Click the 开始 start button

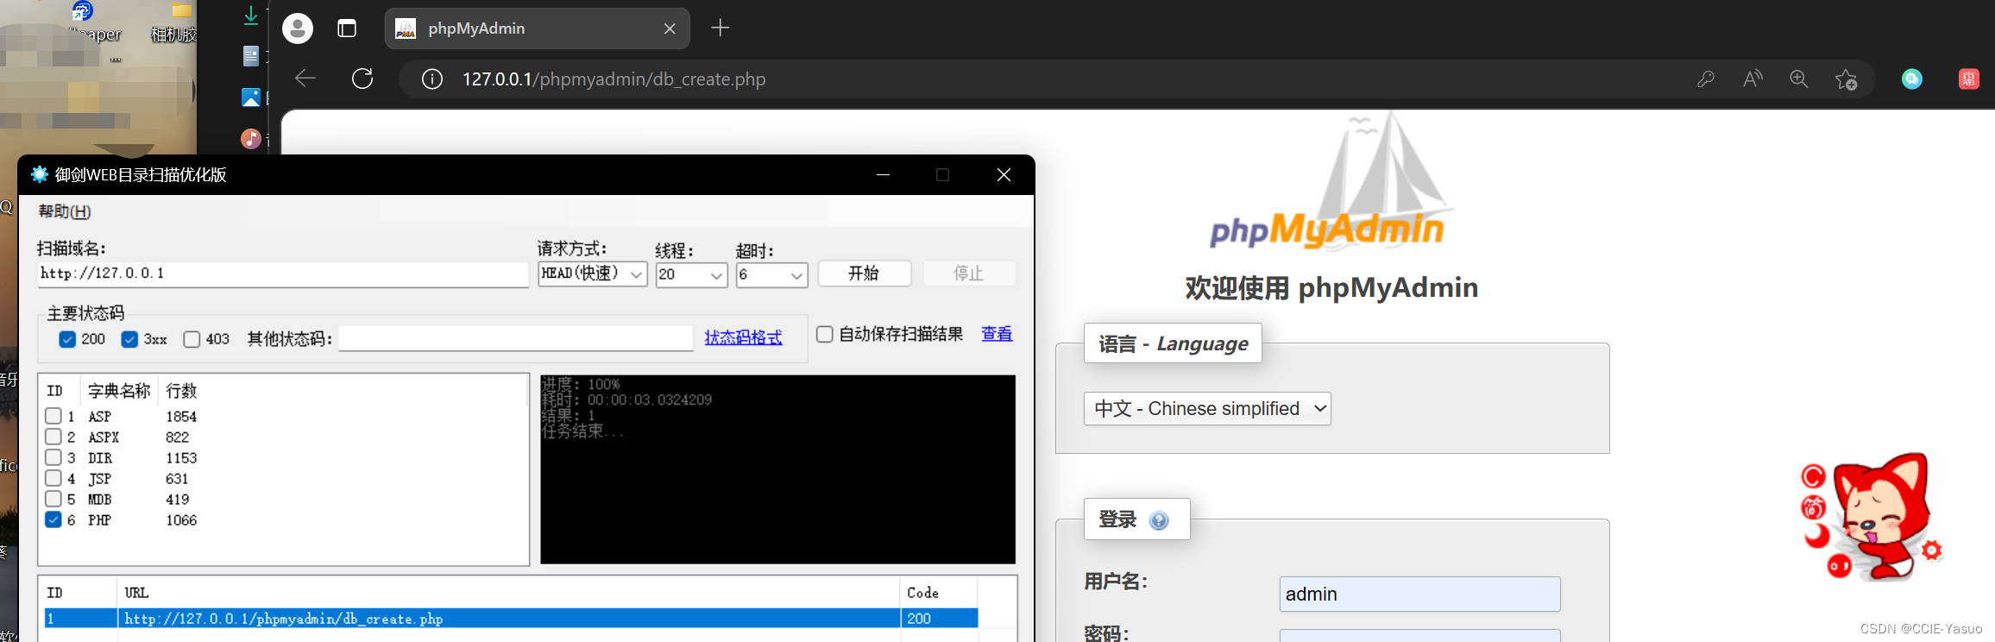point(865,274)
